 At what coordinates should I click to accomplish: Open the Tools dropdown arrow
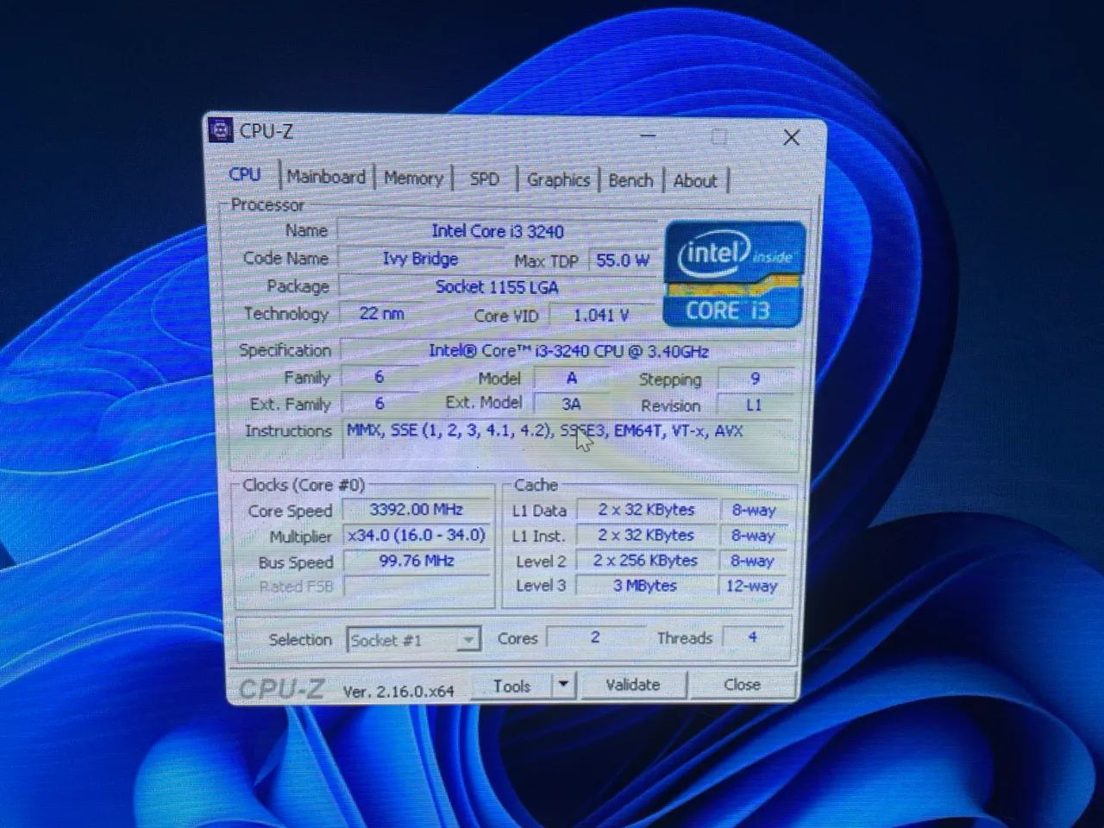(563, 685)
